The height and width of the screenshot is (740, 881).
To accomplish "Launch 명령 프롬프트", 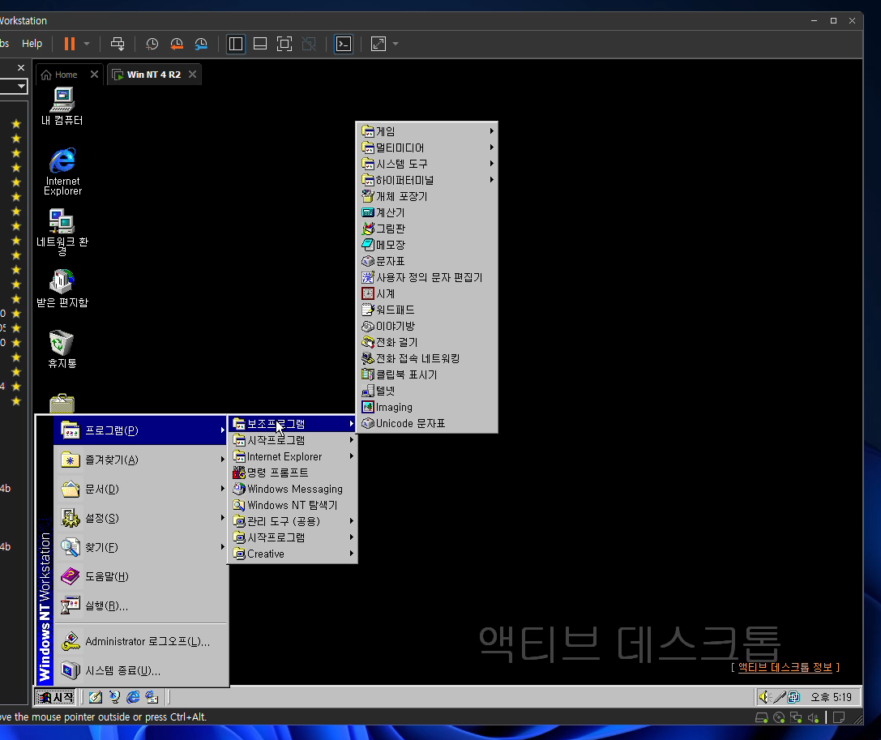I will 293,473.
